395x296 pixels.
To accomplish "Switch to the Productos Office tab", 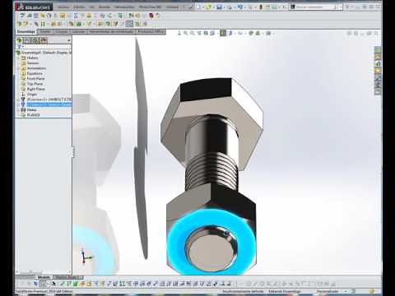I will [151, 32].
